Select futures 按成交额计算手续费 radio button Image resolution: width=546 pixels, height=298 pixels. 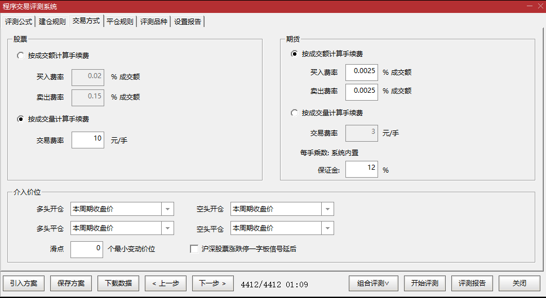pyautogui.click(x=294, y=54)
